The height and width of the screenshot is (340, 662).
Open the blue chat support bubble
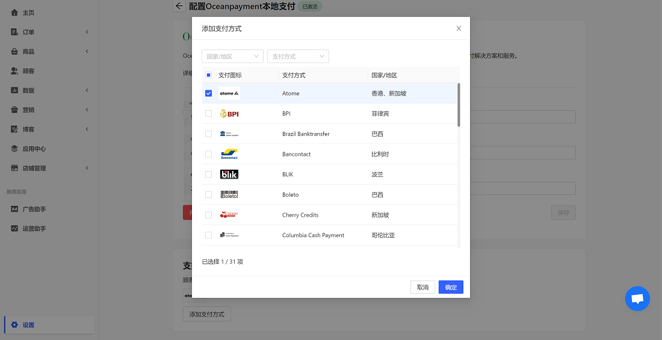(637, 298)
